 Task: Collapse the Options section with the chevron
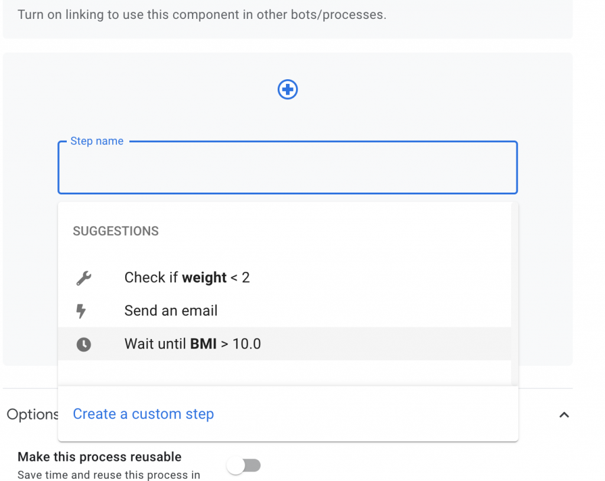pyautogui.click(x=564, y=415)
